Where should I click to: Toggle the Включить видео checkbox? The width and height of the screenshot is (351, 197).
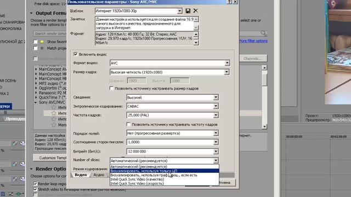click(x=76, y=54)
